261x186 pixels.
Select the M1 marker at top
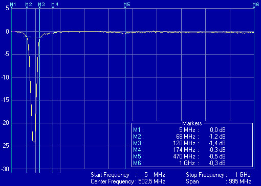coord(13,5)
